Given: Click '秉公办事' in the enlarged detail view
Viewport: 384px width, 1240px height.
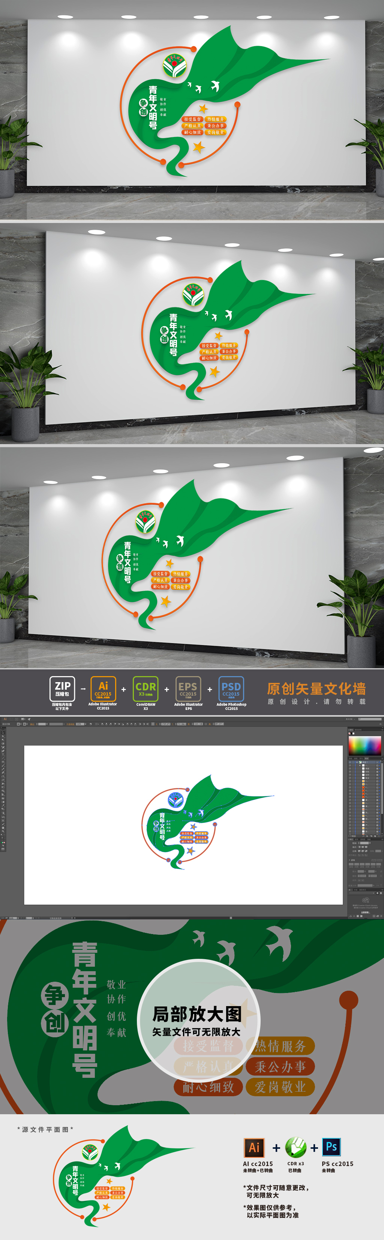Looking at the screenshot, I should (x=280, y=1067).
